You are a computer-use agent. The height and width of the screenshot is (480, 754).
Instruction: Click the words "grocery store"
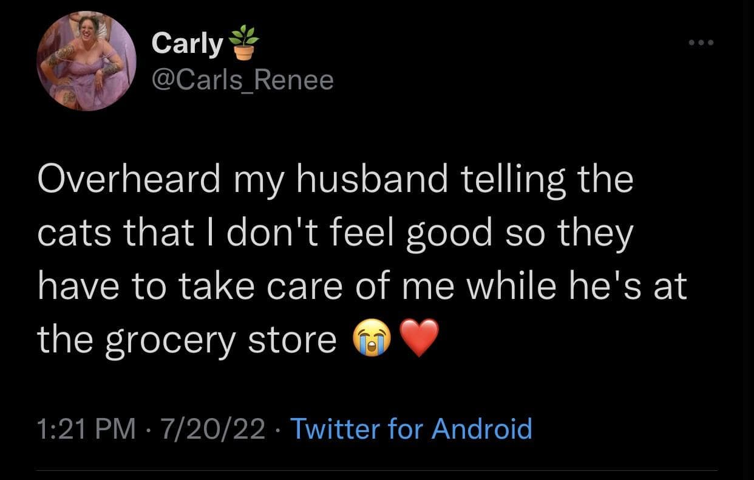pos(220,341)
